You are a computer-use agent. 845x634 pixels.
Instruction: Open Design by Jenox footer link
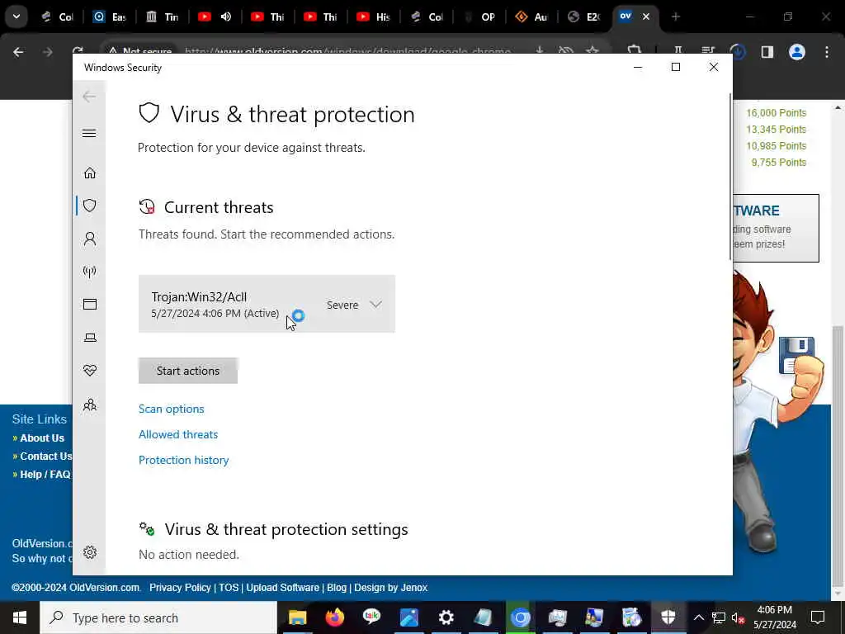click(x=390, y=588)
